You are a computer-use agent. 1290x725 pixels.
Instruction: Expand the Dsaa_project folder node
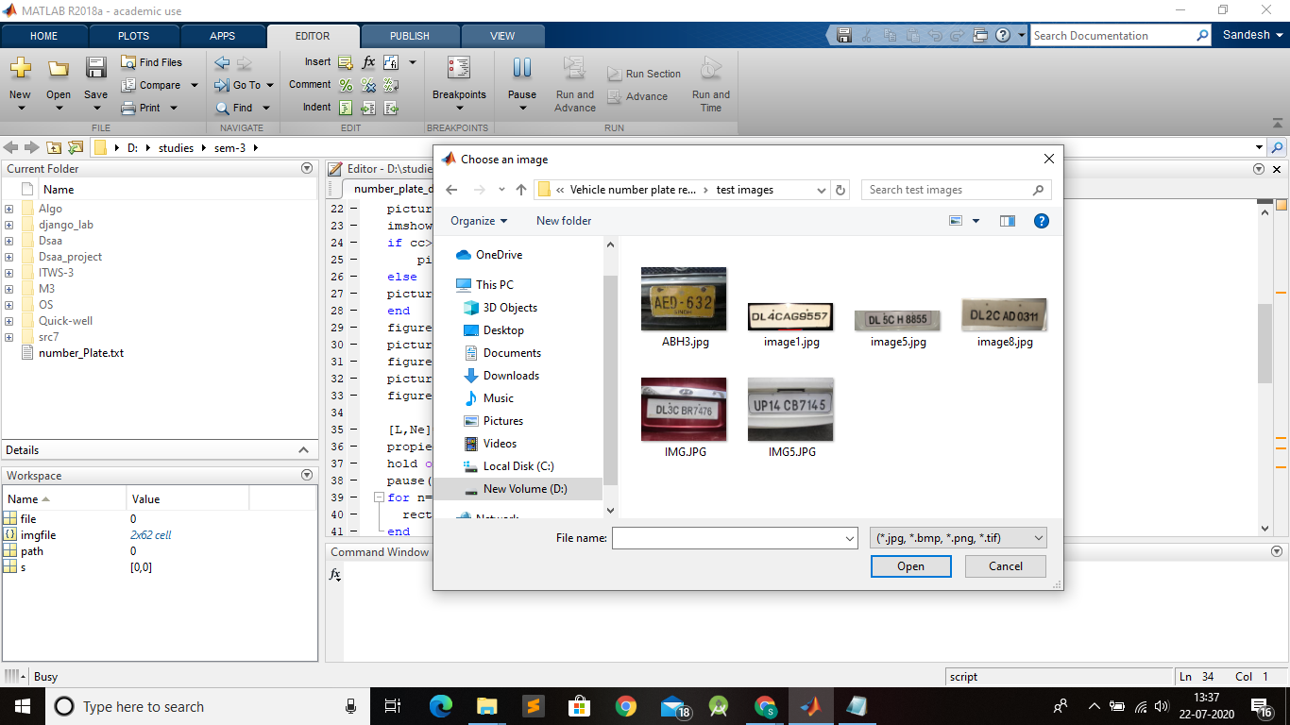pos(8,257)
